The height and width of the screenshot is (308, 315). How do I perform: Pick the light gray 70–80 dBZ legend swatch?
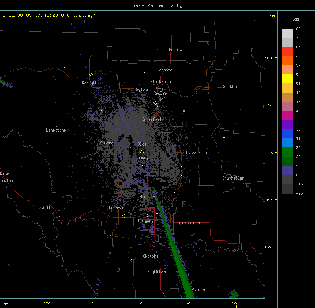pyautogui.click(x=287, y=33)
